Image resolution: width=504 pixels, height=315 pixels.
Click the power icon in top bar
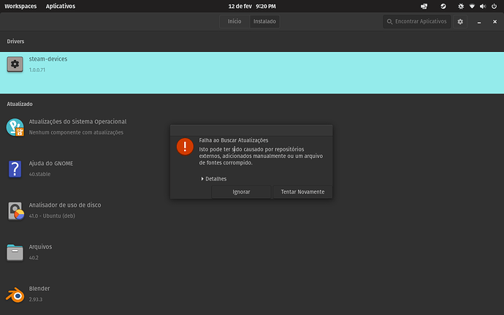494,6
